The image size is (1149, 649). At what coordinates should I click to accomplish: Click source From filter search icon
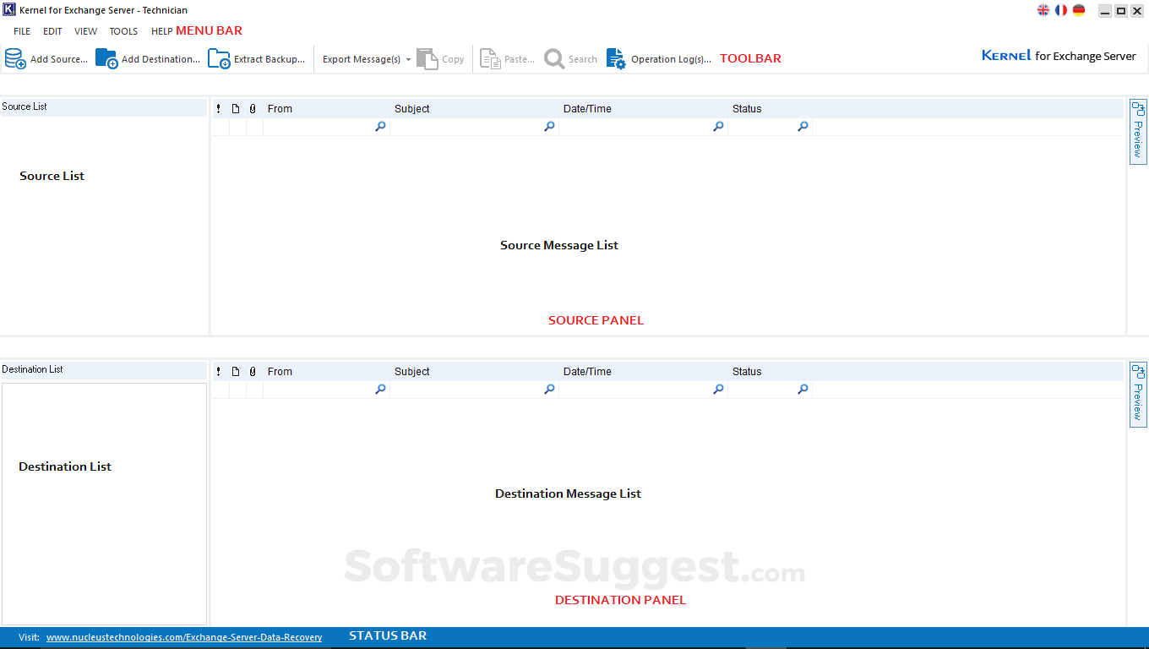(380, 127)
